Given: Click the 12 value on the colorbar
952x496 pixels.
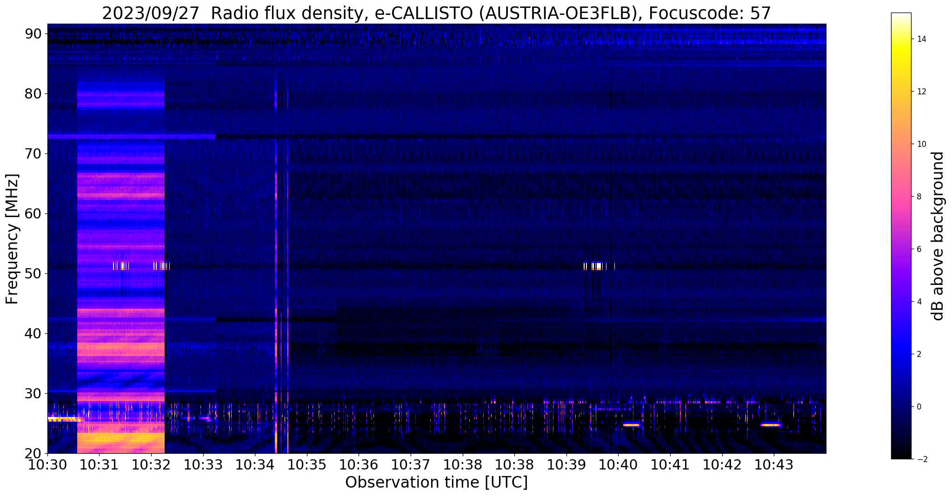Looking at the screenshot, I should (x=921, y=92).
